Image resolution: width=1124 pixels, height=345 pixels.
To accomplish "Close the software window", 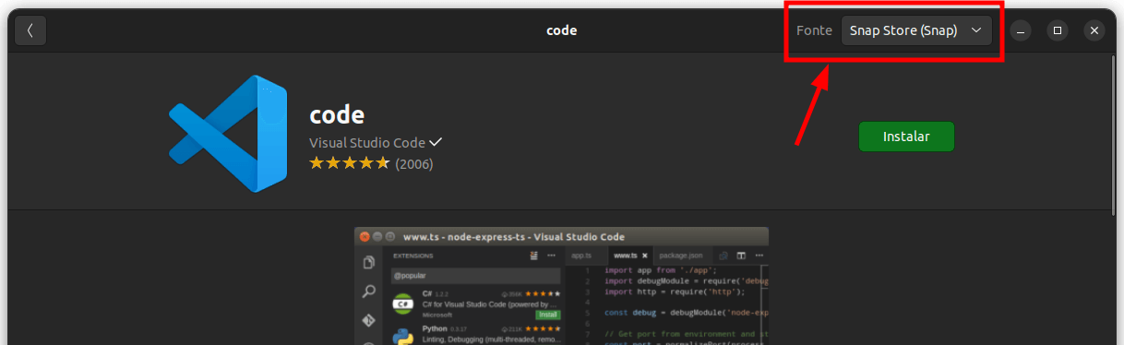I will point(1094,30).
